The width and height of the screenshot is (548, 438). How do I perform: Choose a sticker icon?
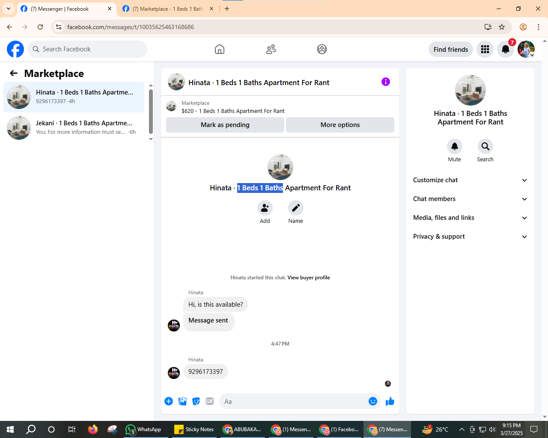coord(196,401)
